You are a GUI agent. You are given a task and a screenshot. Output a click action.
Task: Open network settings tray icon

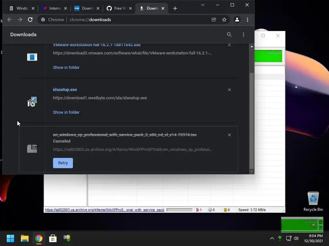(289, 238)
